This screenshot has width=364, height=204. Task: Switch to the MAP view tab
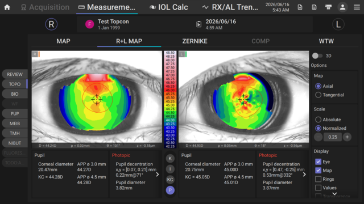pos(63,41)
